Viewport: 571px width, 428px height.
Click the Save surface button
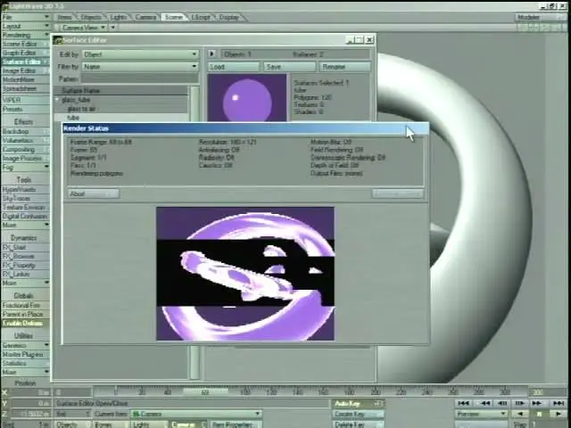(x=289, y=67)
